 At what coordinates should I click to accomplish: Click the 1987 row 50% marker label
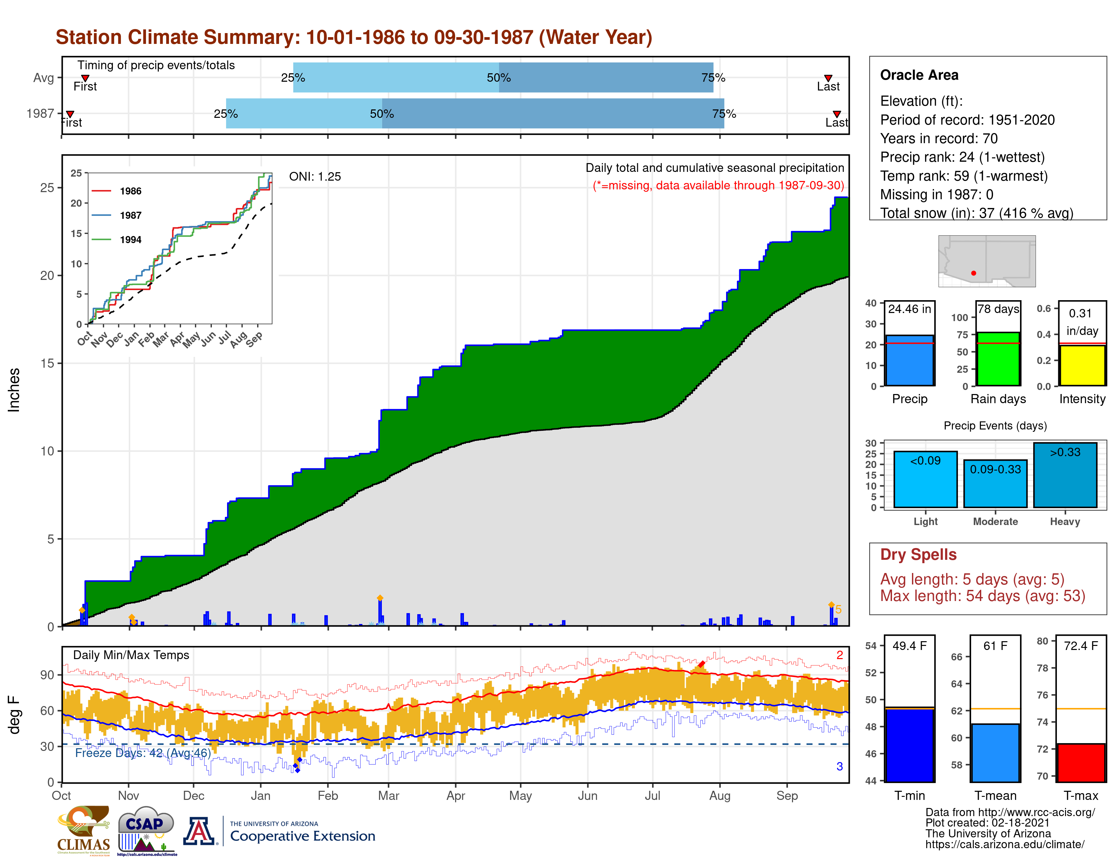click(382, 114)
